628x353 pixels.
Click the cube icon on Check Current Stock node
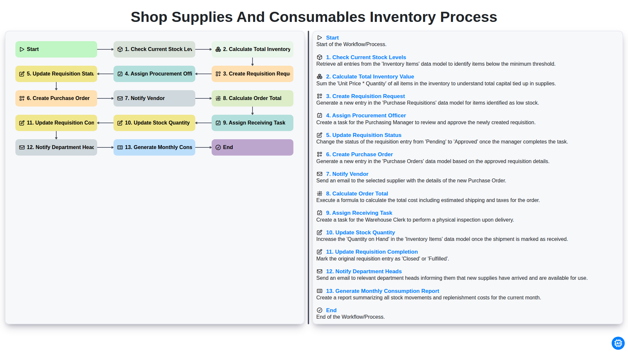coord(120,49)
